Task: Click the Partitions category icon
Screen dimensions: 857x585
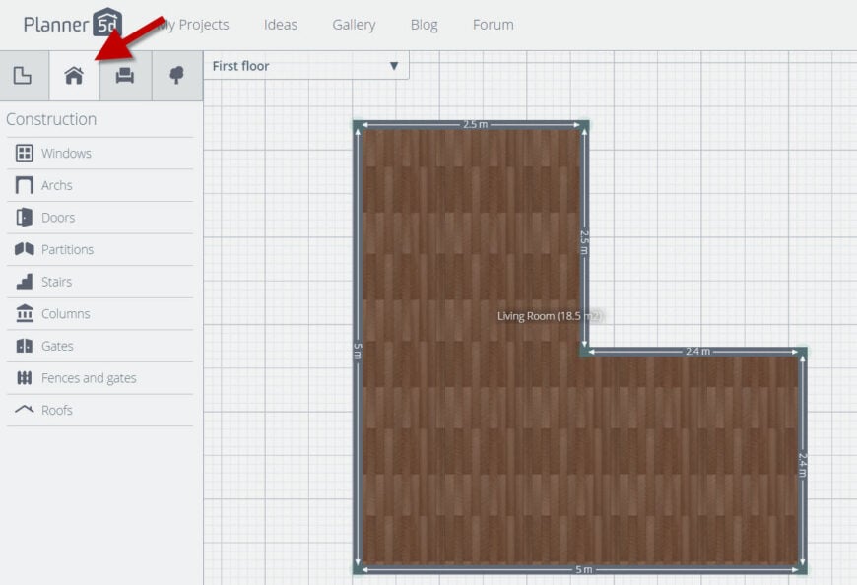Action: coord(24,249)
